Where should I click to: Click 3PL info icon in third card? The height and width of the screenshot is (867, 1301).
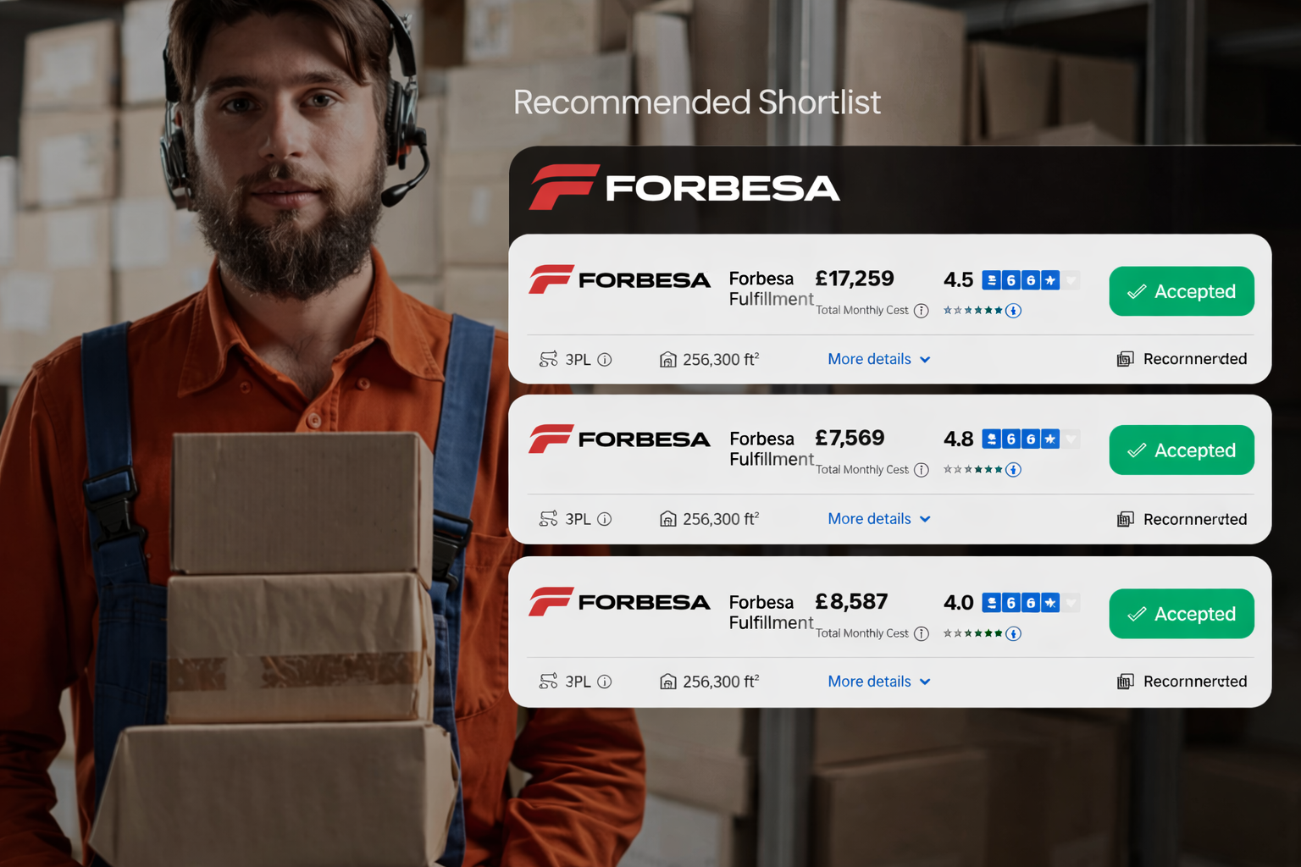click(x=605, y=682)
